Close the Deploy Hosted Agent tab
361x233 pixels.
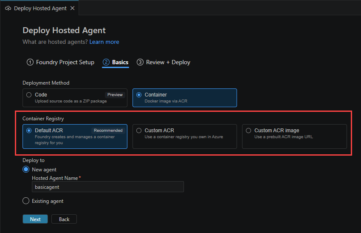click(72, 9)
